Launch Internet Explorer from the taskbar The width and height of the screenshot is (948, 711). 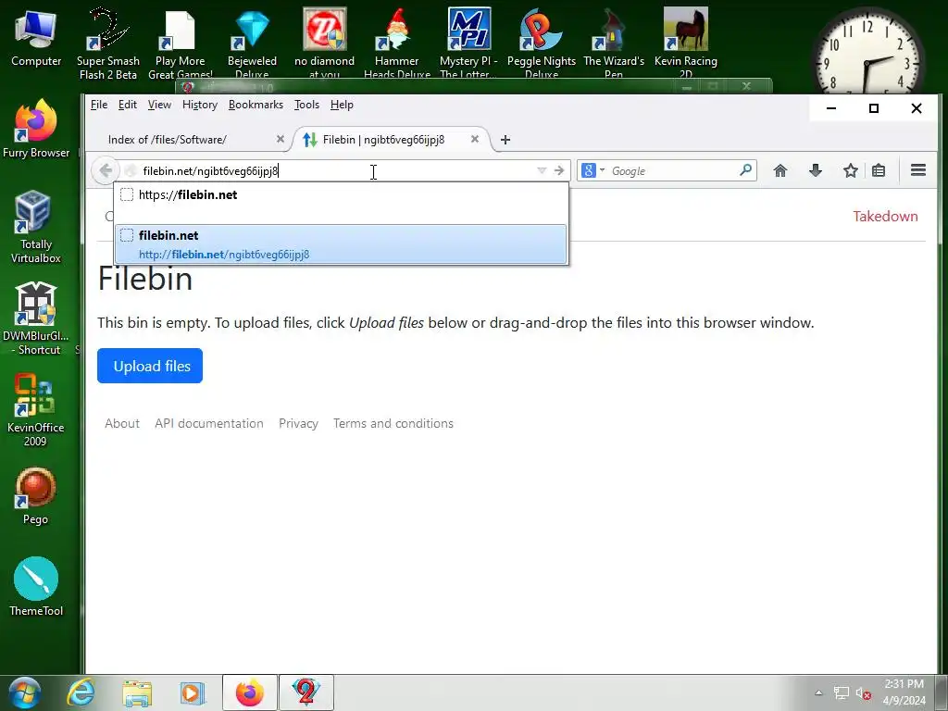81,692
